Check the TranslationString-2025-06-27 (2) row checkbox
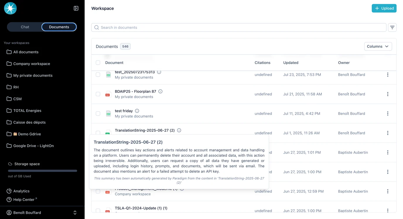This screenshot has height=219, width=403. tap(98, 133)
